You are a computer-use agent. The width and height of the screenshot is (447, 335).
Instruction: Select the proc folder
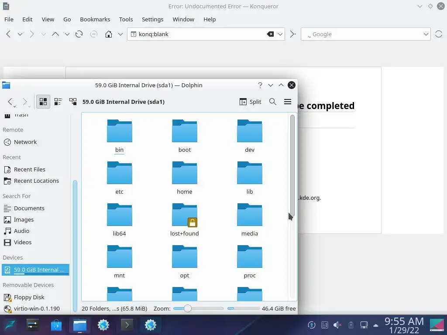pyautogui.click(x=249, y=262)
